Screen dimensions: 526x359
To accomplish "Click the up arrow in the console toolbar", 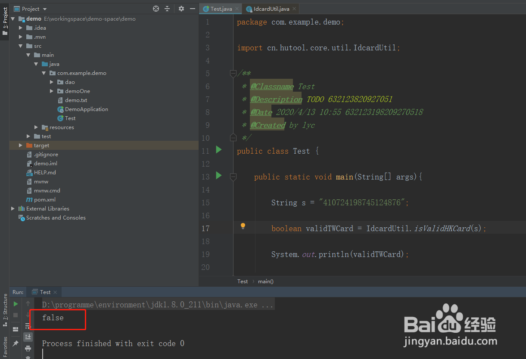I will [28, 304].
